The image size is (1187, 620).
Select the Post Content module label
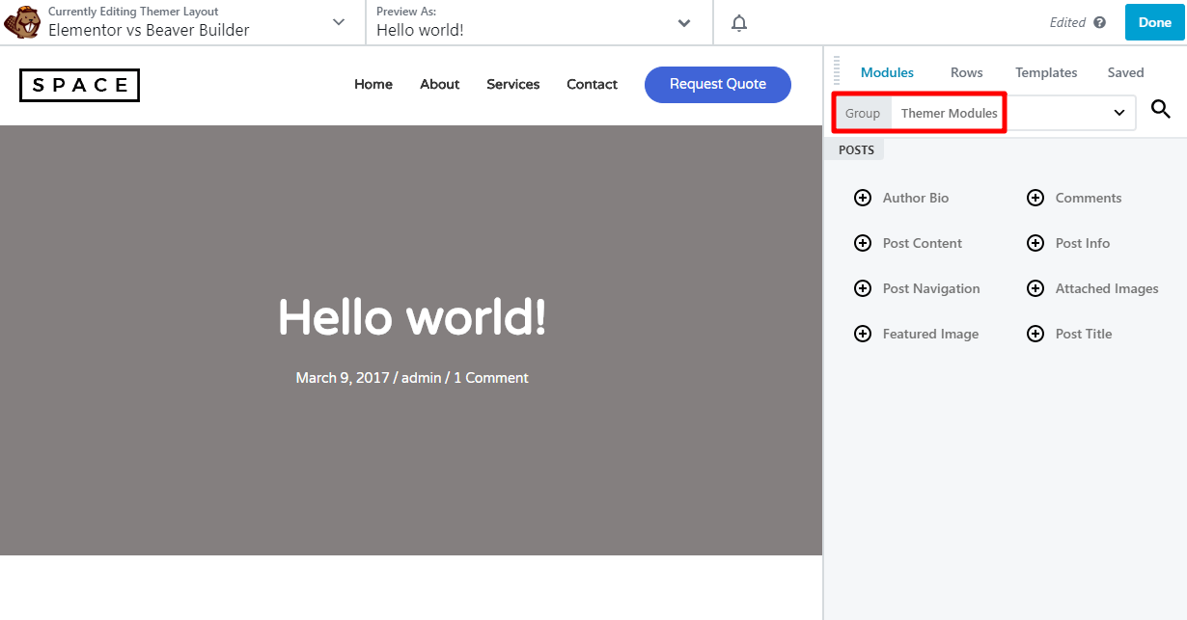923,243
